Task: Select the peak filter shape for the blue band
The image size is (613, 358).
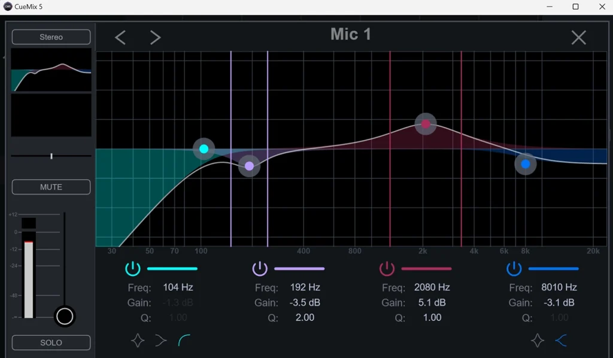Action: pos(538,341)
